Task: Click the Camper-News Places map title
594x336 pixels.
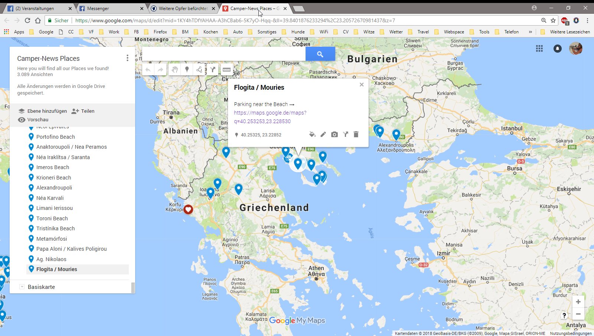Action: (x=48, y=59)
